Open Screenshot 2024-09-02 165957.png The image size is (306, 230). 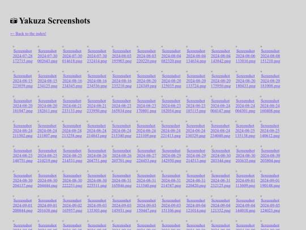coord(72,206)
